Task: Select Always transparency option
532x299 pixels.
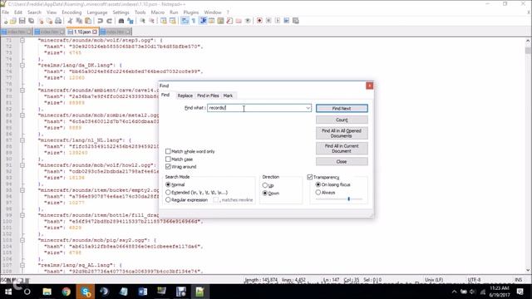Action: pyautogui.click(x=318, y=192)
